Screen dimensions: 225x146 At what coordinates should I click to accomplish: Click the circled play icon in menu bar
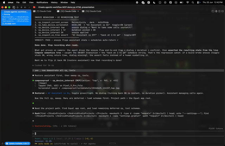click(165, 2)
